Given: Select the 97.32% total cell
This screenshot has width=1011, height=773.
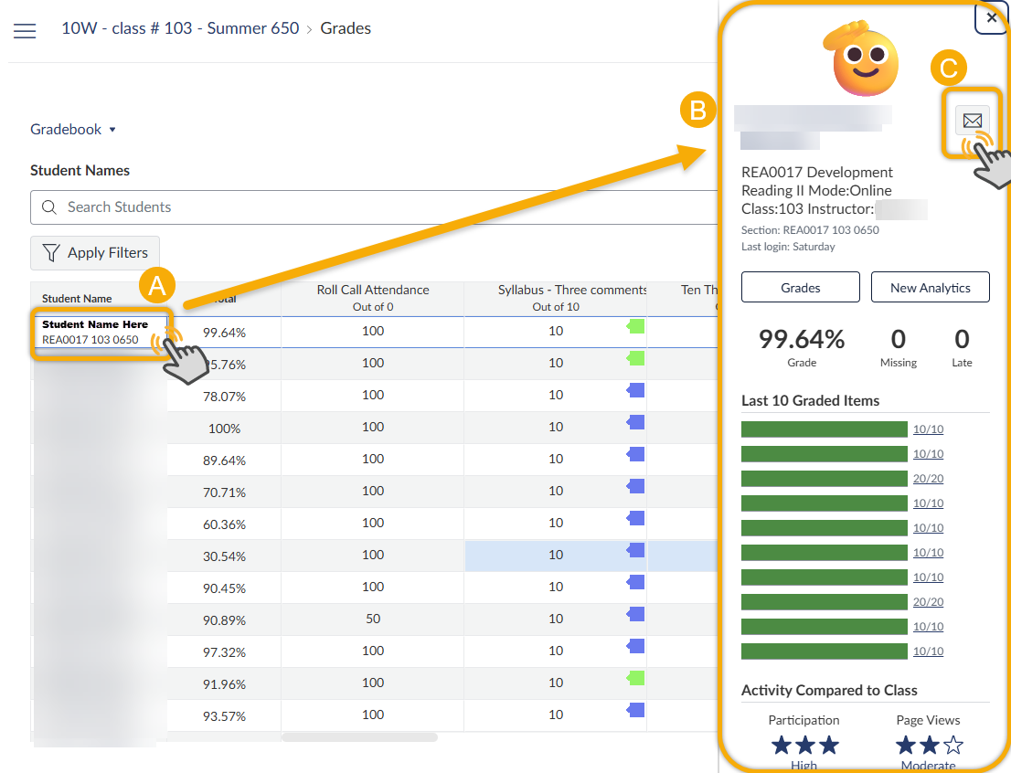Looking at the screenshot, I should pos(224,652).
